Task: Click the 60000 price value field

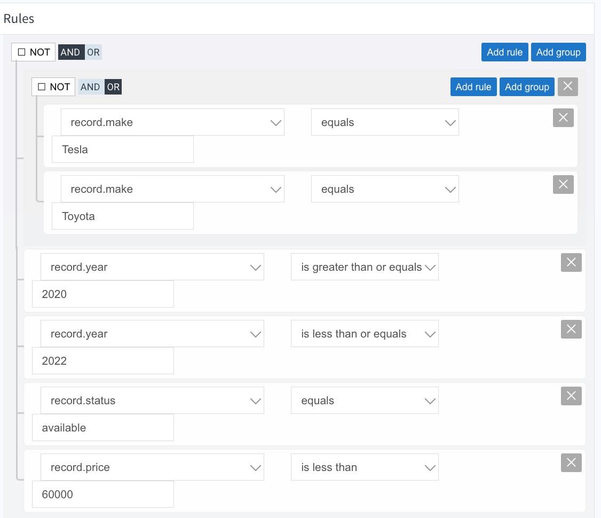Action: (x=102, y=494)
